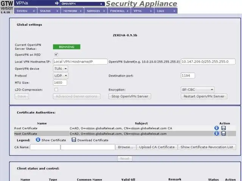Click the Remark column header
Screen dimensions: 242x181
point(175,179)
